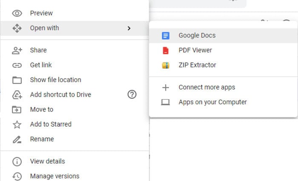The width and height of the screenshot is (298, 181).
Task: Click the help question mark icon
Action: [x=132, y=94]
